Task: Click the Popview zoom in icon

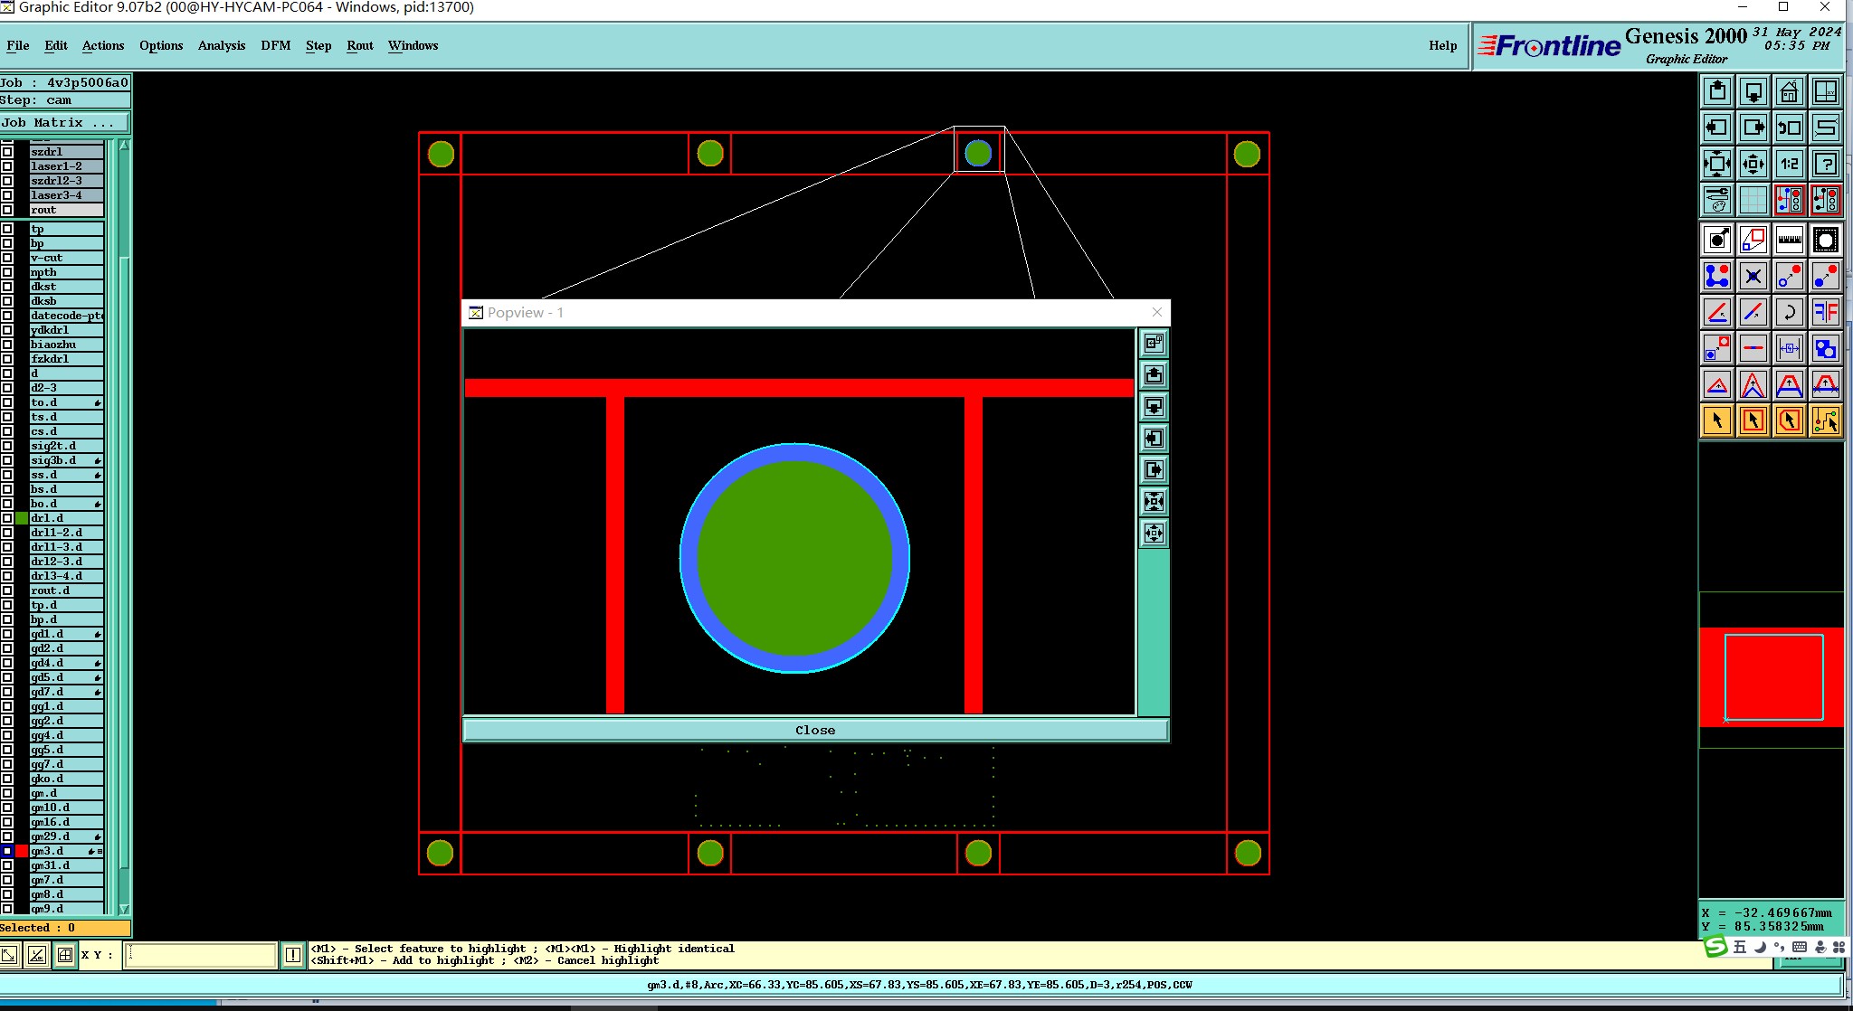Action: (x=1154, y=502)
